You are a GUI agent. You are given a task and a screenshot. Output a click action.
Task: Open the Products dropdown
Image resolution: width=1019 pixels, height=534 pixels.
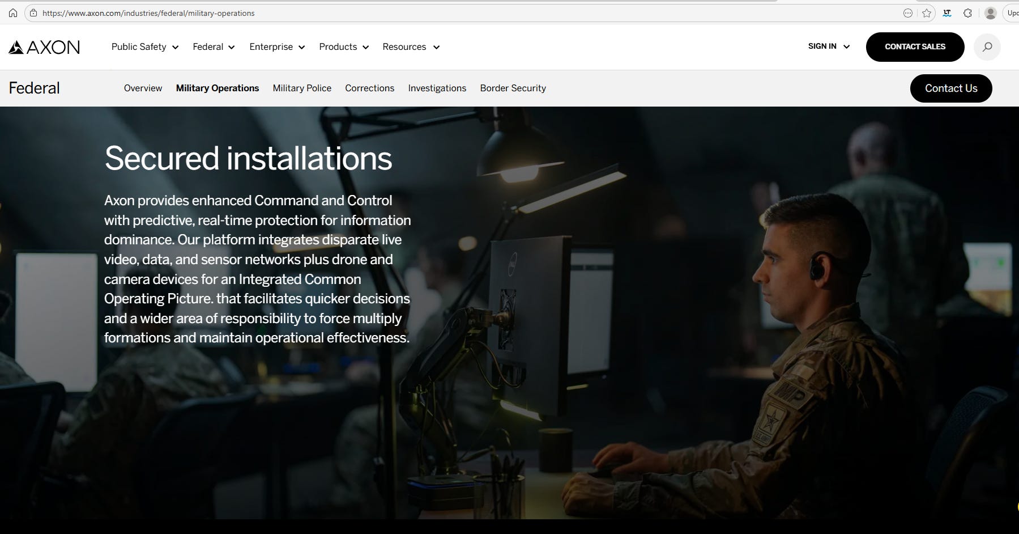(344, 47)
